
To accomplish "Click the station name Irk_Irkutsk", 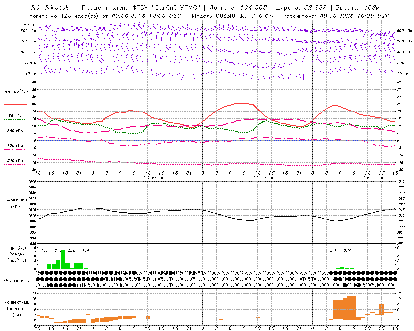I will tap(50, 8).
